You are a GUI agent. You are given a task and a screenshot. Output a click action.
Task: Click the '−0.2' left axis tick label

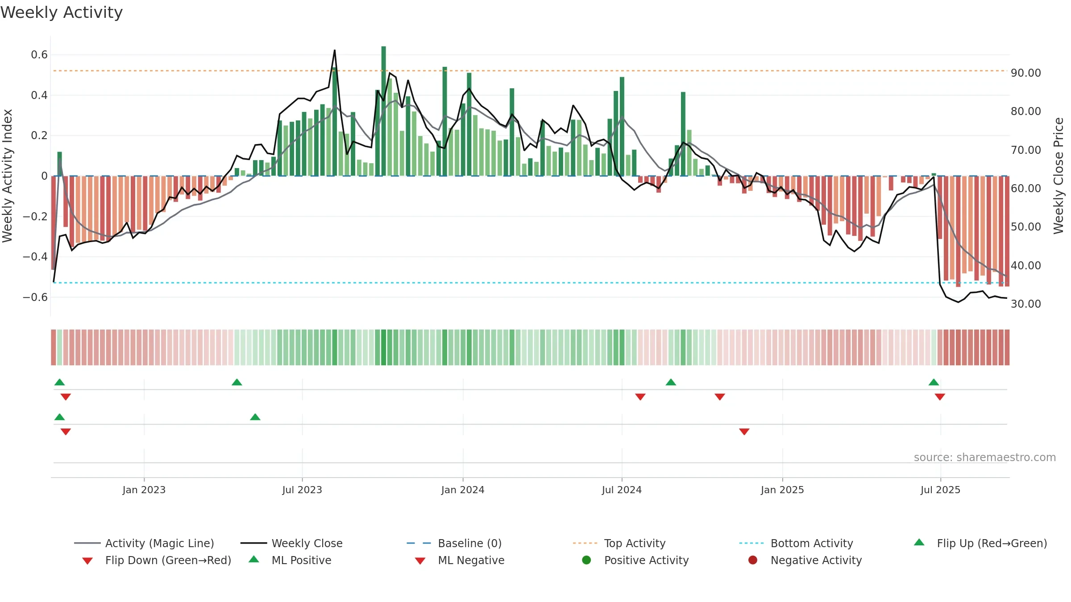(35, 216)
